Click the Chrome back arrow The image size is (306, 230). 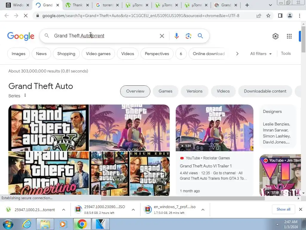point(7,16)
